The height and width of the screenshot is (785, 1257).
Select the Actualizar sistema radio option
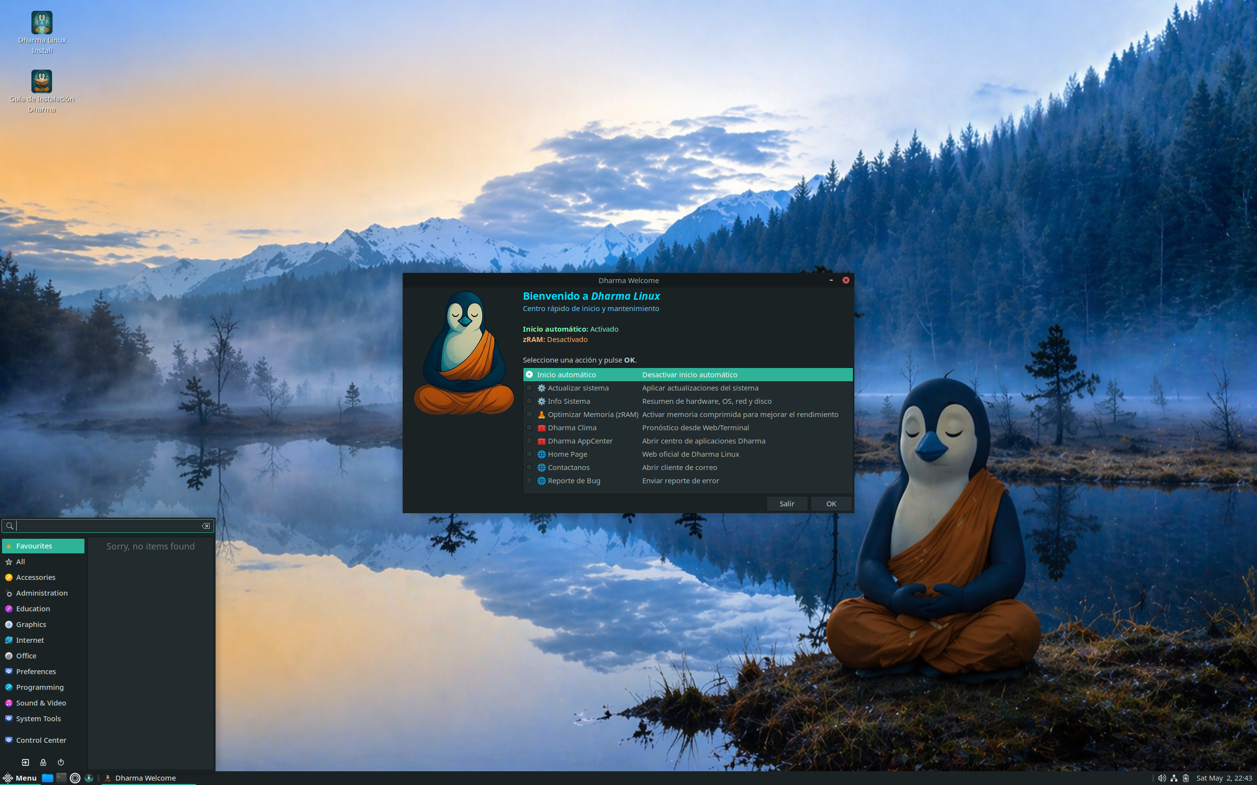tap(529, 388)
